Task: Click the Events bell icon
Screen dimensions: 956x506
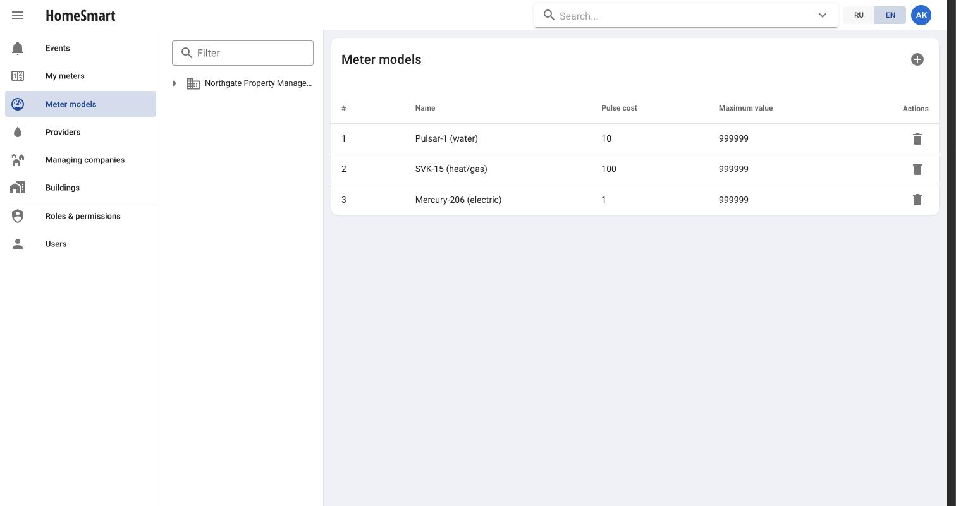Action: 18,48
